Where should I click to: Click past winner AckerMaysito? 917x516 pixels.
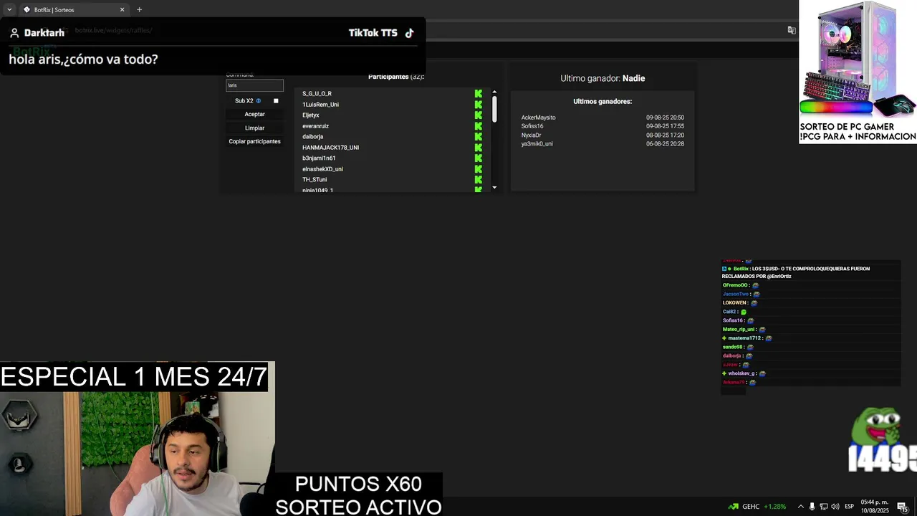[538, 118]
